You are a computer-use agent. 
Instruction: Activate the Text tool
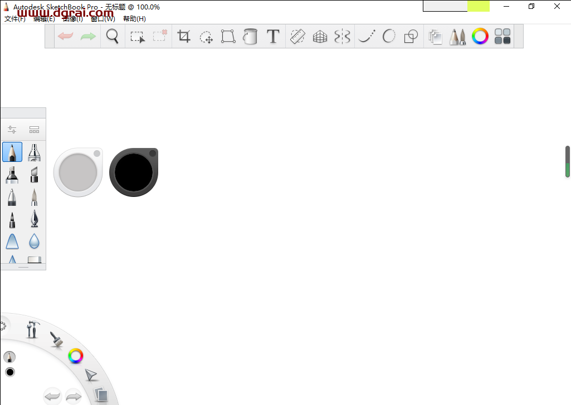click(273, 37)
